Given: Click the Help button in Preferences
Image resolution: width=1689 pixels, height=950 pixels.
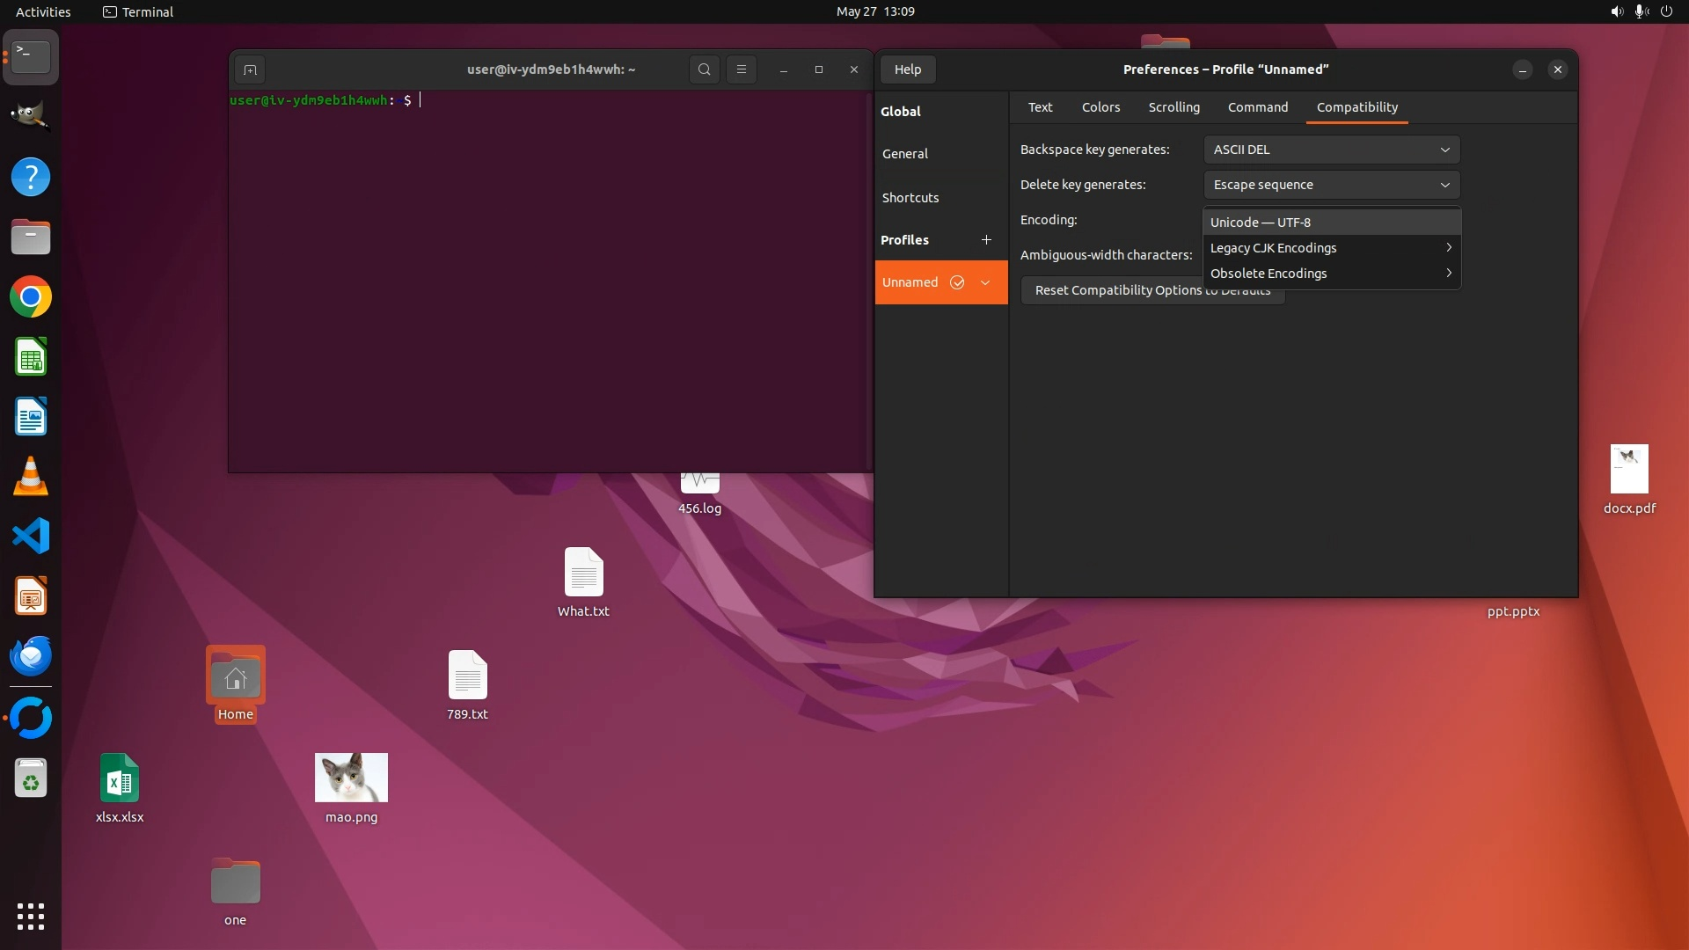Looking at the screenshot, I should 908,69.
